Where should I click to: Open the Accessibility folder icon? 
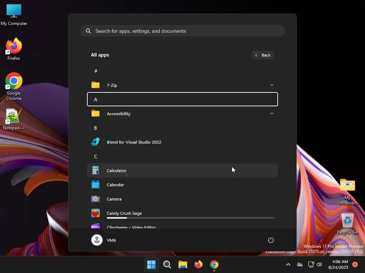[x=96, y=113]
